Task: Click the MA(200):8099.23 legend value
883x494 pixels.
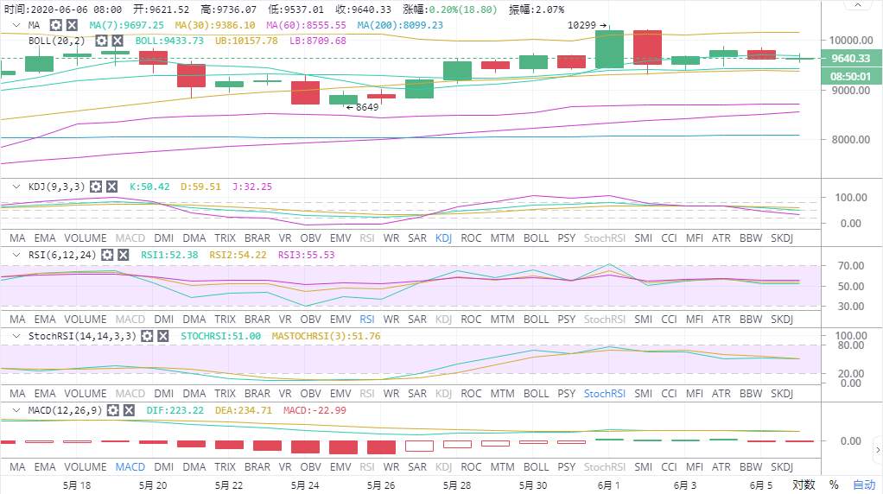Action: 400,25
